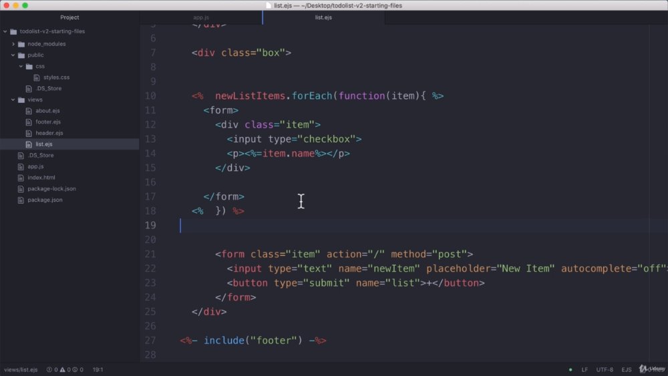Image resolution: width=668 pixels, height=376 pixels.
Task: Click line number 10 in the gutter
Action: pyautogui.click(x=150, y=96)
